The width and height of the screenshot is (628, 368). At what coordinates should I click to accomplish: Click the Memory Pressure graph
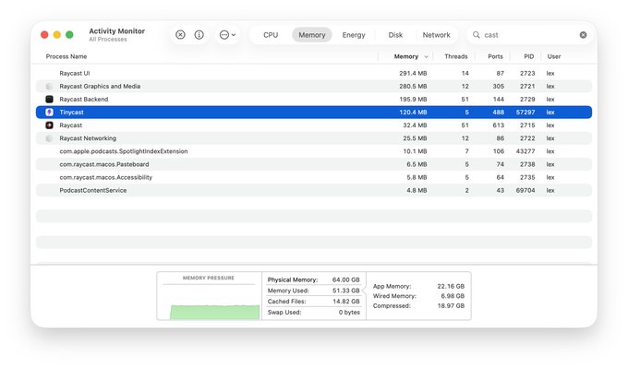(x=209, y=296)
